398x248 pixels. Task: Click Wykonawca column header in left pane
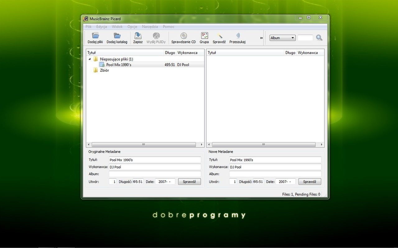(190, 53)
